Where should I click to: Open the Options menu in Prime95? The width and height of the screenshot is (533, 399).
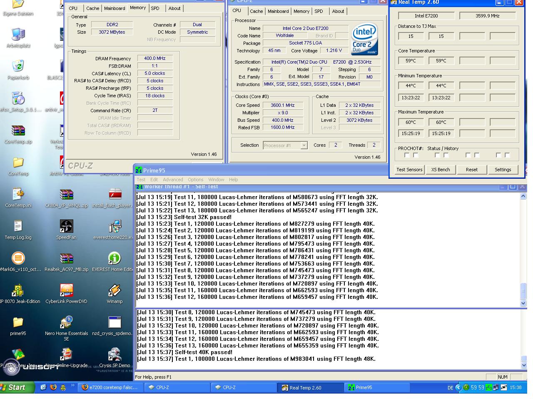(195, 180)
